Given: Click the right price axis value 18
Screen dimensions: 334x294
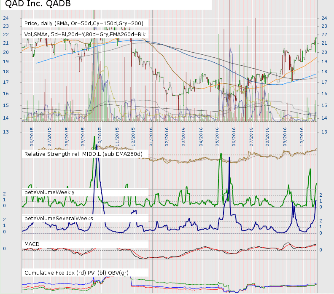Looking at the screenshot, I should pyautogui.click(x=324, y=72).
